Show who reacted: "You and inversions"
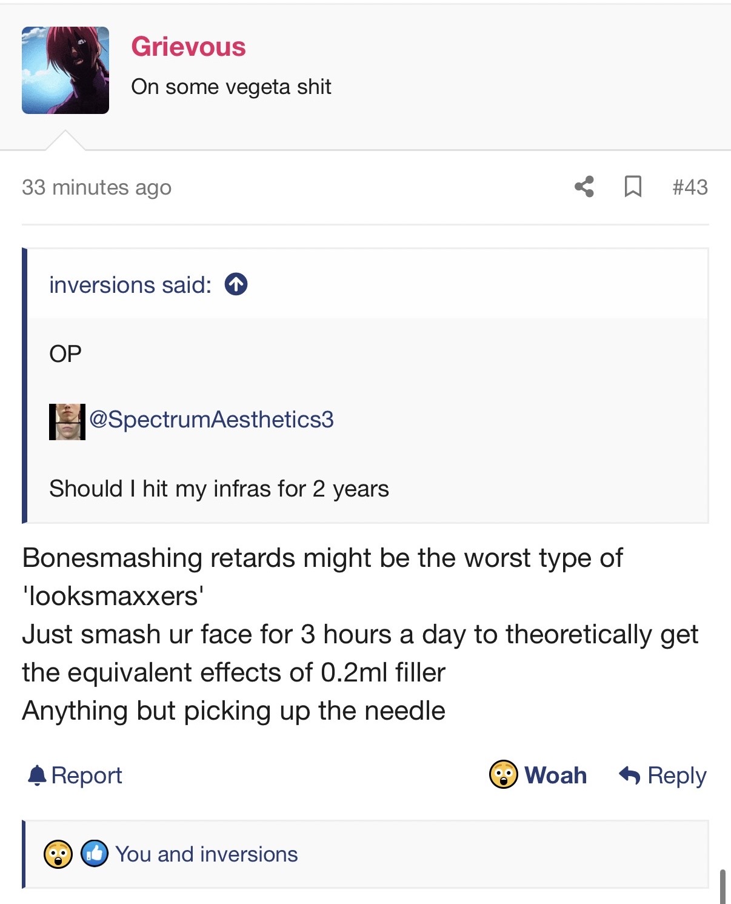731x904 pixels. [x=207, y=854]
